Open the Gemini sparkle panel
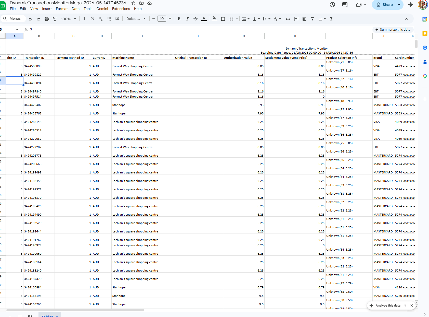This screenshot has height=317, width=429. 411,5
